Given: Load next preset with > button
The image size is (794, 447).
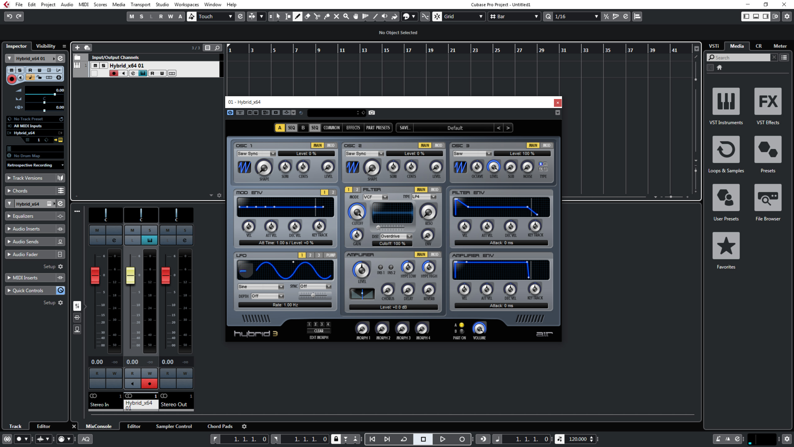Looking at the screenshot, I should pyautogui.click(x=508, y=128).
